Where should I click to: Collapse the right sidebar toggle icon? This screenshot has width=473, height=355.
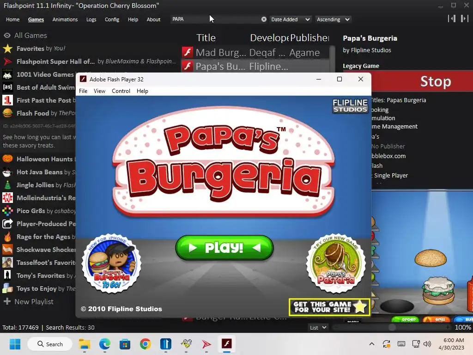click(x=464, y=18)
